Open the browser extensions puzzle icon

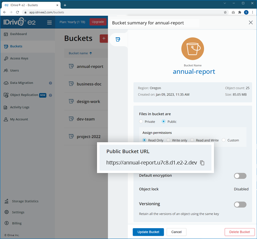[240, 12]
